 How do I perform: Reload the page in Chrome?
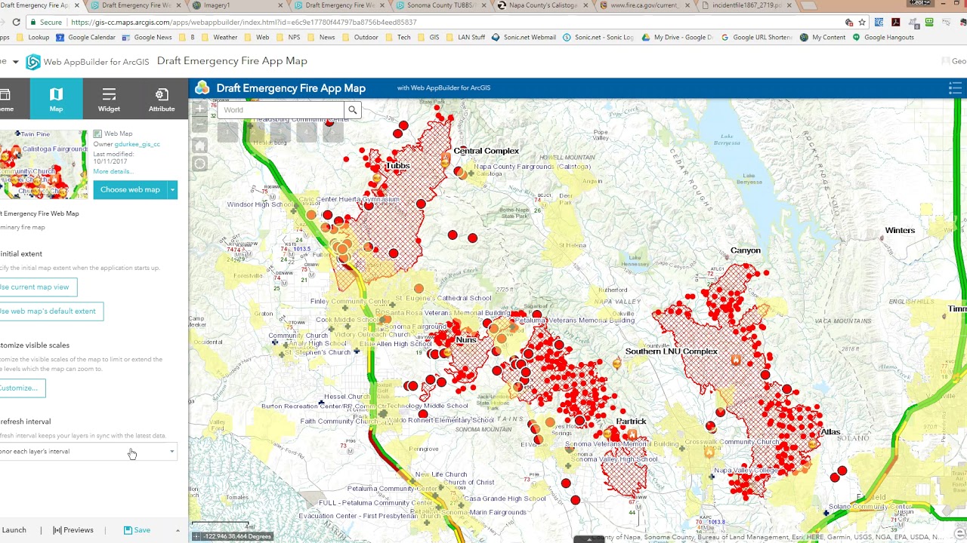coord(16,23)
